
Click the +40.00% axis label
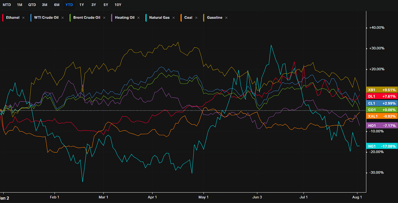(x=377, y=28)
